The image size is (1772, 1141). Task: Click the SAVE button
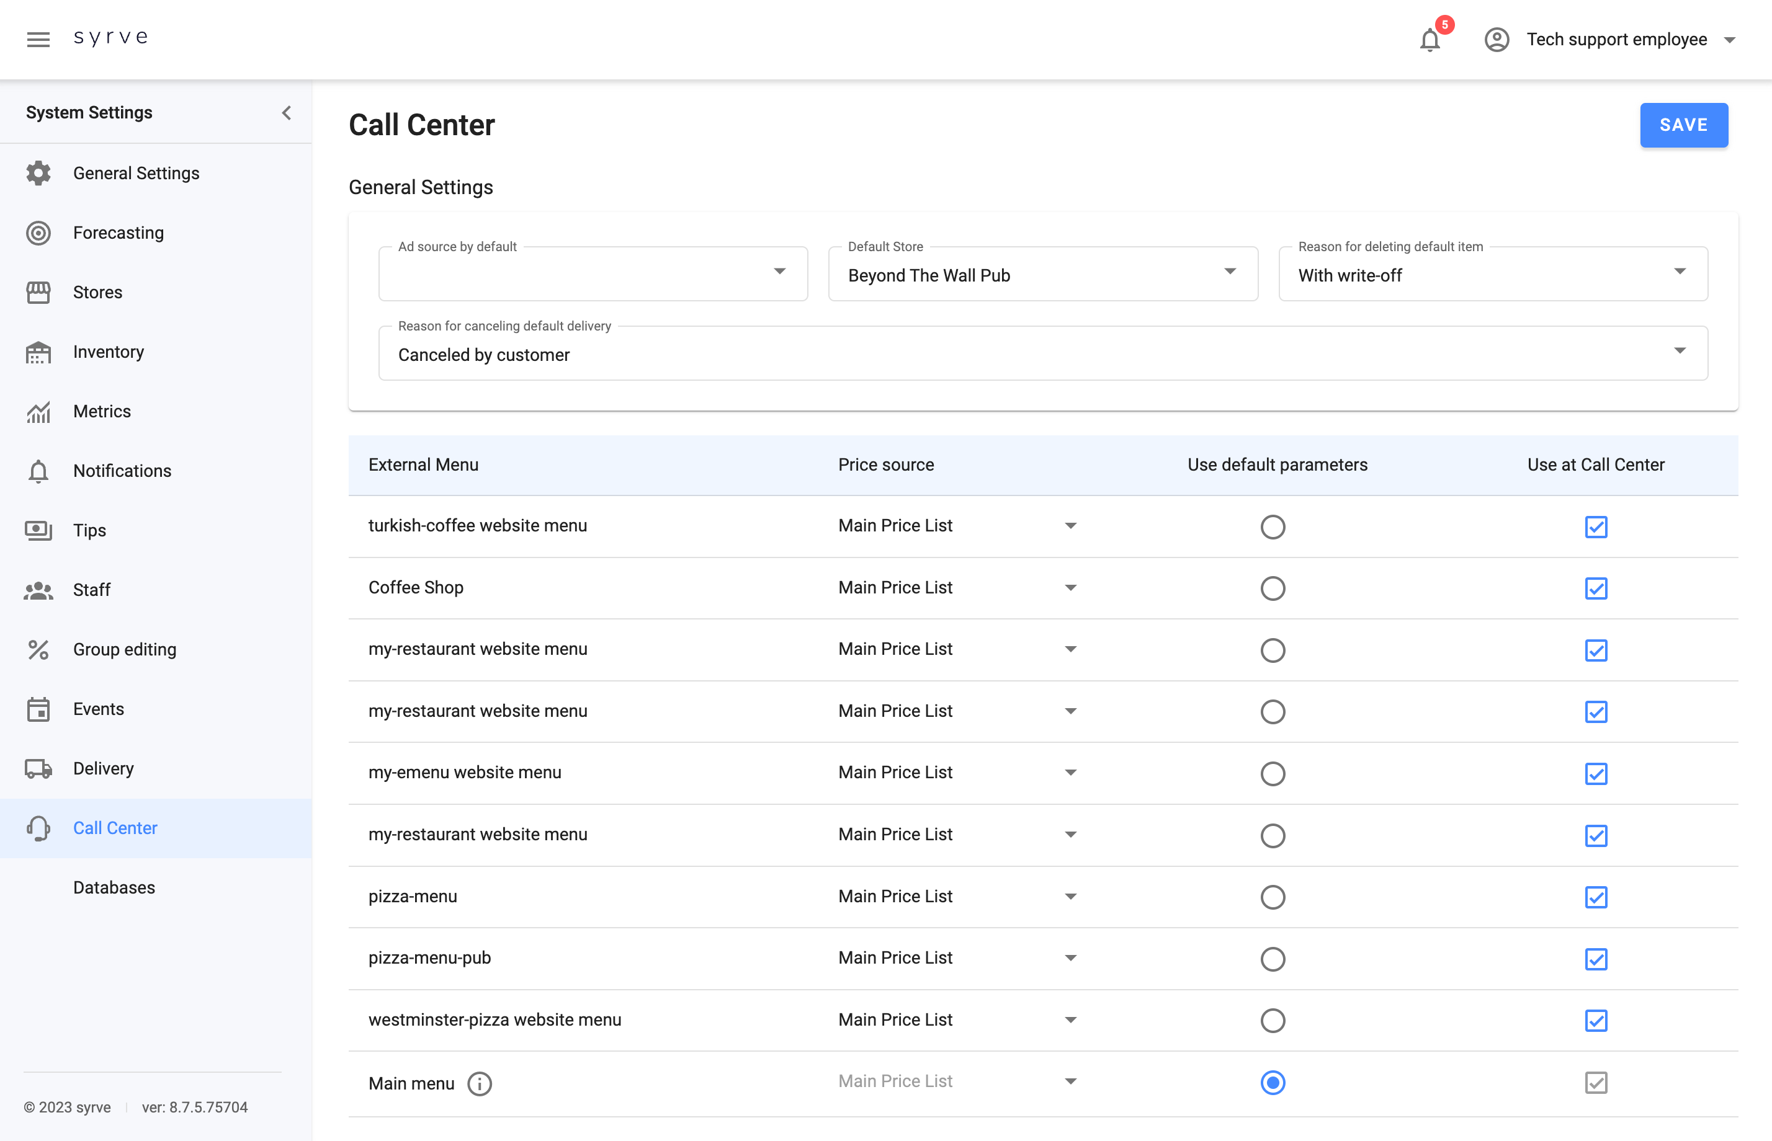[x=1683, y=125]
